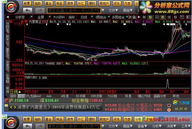Open the 外汇 tab in the top window
The height and width of the screenshot is (129, 192).
(x=81, y=3)
